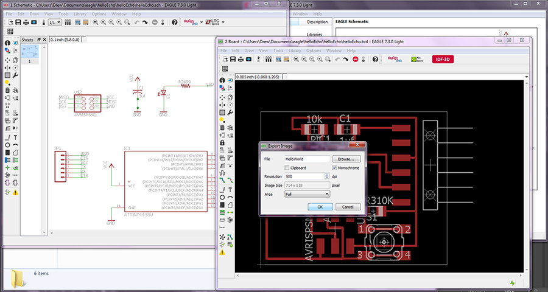Open the View menu in Board window
This screenshot has width=548, height=292.
pos(264,50)
